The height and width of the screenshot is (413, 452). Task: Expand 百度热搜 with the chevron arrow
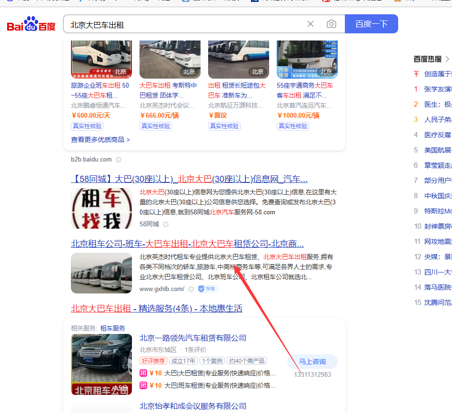click(447, 59)
